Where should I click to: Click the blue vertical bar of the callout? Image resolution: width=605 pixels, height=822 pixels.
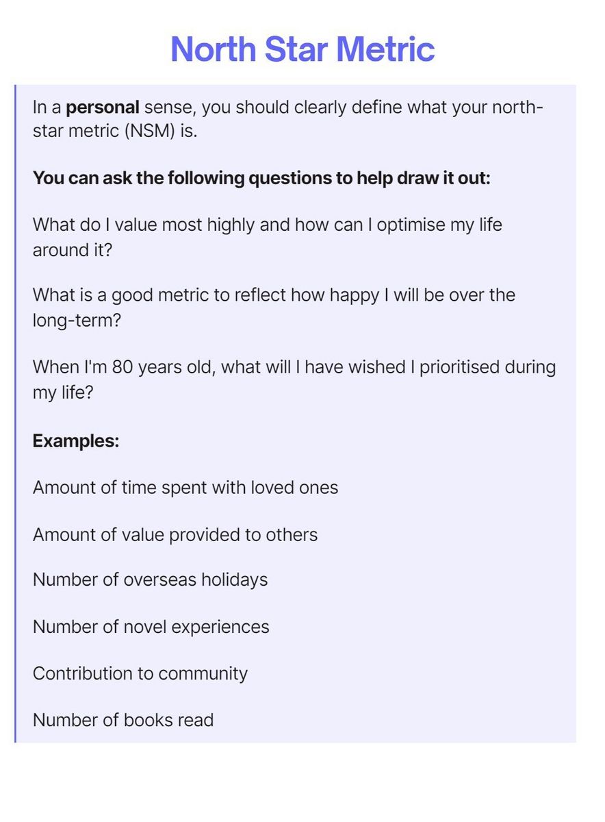(15, 414)
